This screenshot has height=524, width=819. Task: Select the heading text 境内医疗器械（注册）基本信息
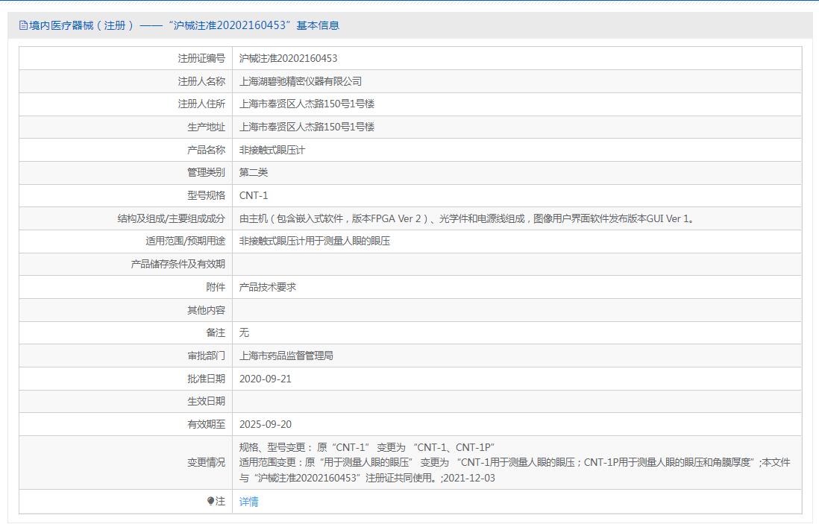click(183, 25)
